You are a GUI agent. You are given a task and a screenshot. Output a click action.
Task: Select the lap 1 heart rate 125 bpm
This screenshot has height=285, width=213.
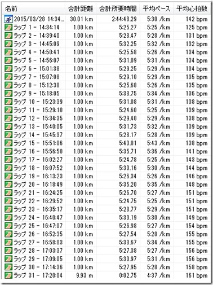(197, 28)
